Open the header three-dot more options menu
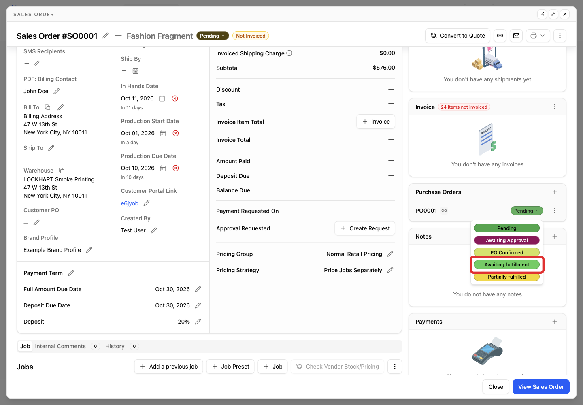This screenshot has width=583, height=405. coord(560,36)
